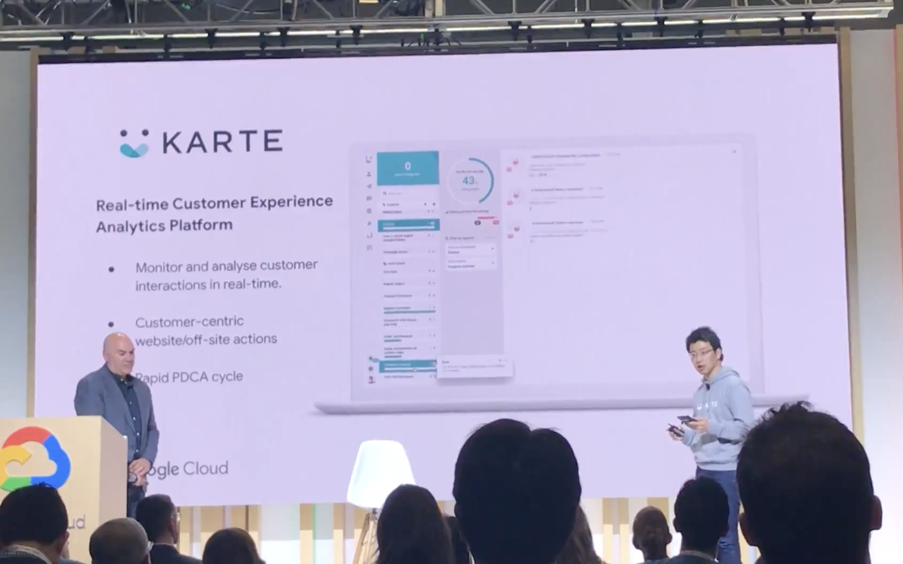Click the first event title in the activity feed
The width and height of the screenshot is (903, 564).
pos(564,156)
